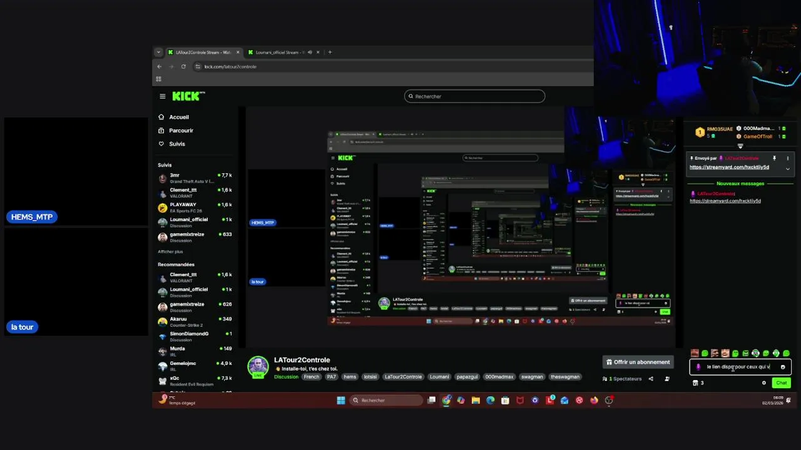Open Microsoft Edge from the taskbar
This screenshot has height=450, width=801.
[490, 400]
